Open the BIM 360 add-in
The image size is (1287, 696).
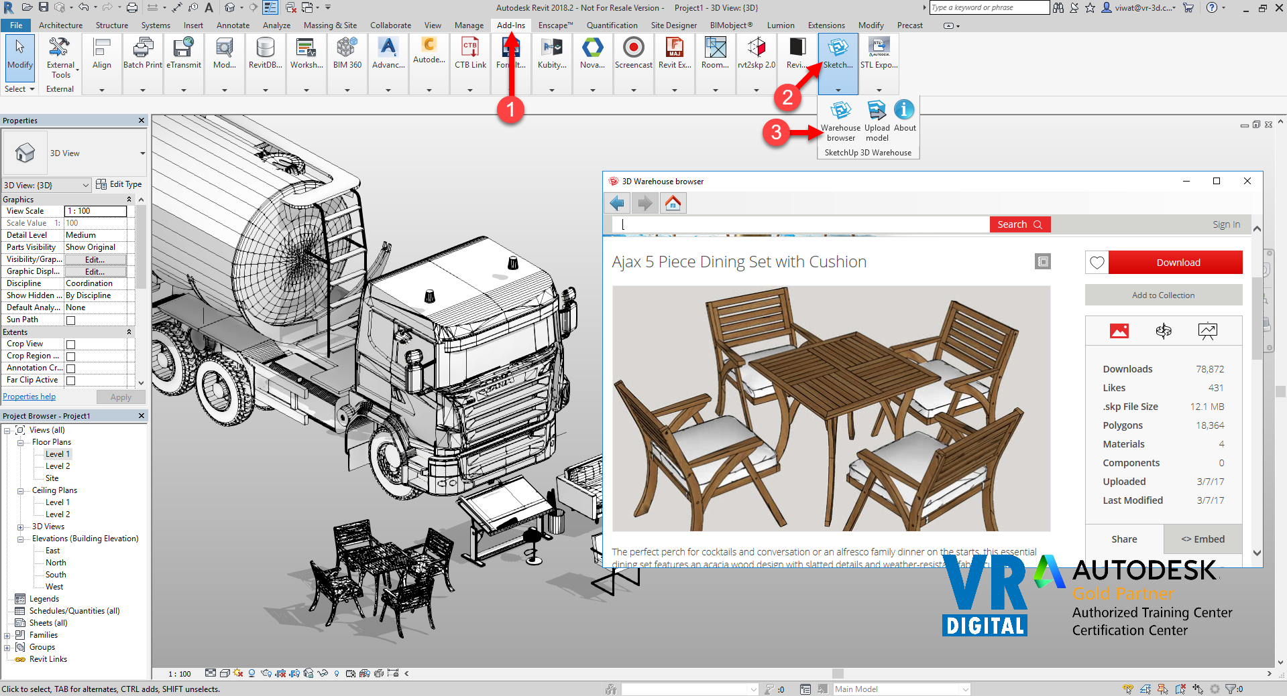(x=347, y=54)
